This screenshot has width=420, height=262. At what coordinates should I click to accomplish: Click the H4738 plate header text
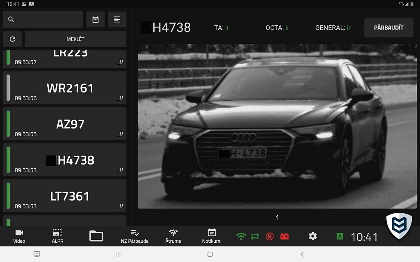point(171,27)
